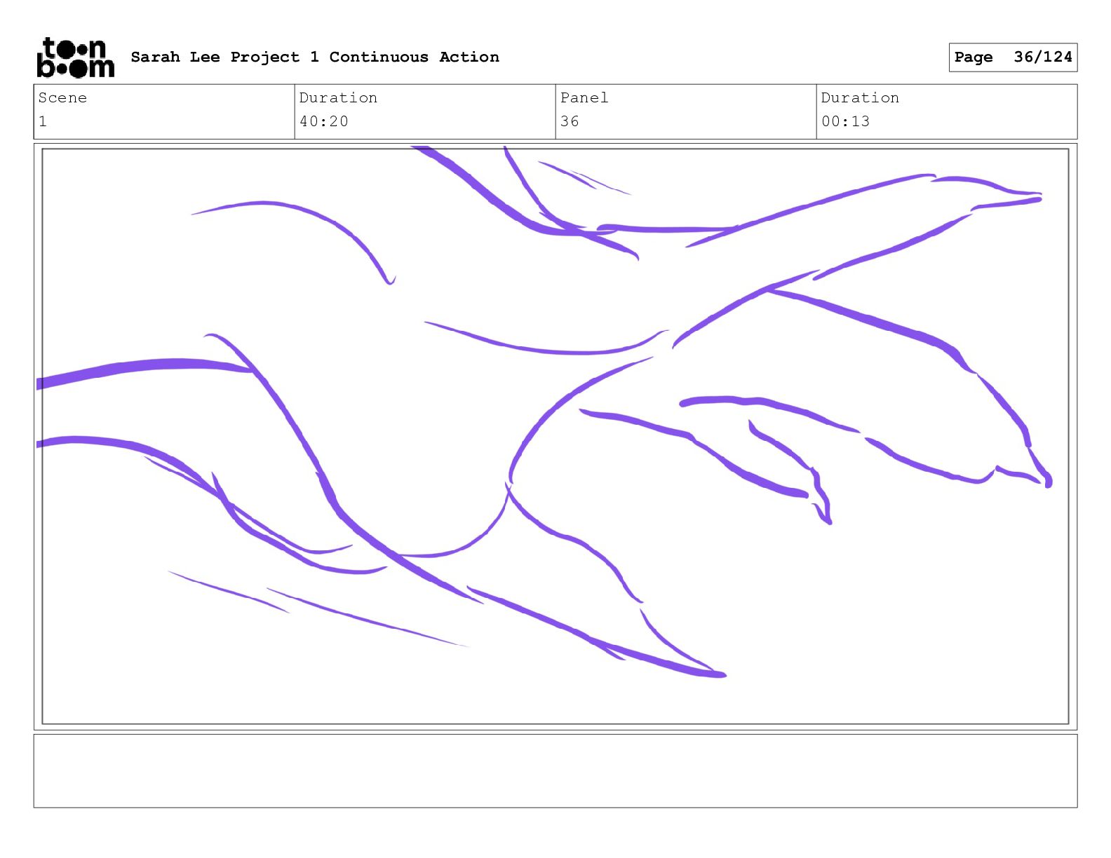This screenshot has width=1111, height=858.
Task: Select the panel number "36" value
Action: (x=570, y=121)
